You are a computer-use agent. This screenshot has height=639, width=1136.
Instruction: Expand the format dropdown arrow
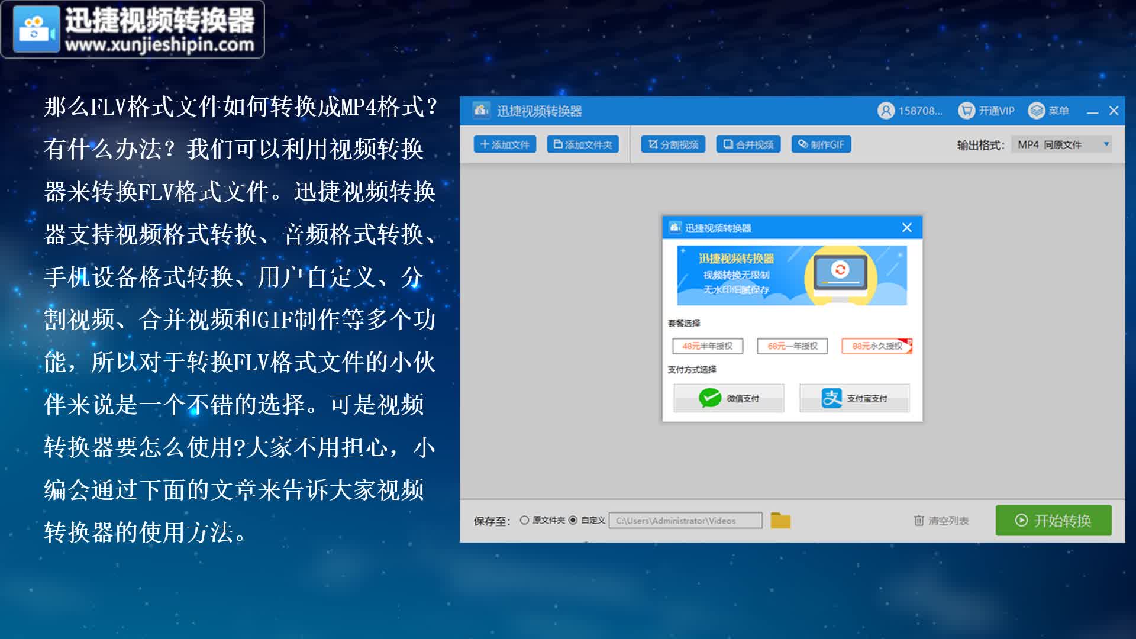coord(1106,144)
